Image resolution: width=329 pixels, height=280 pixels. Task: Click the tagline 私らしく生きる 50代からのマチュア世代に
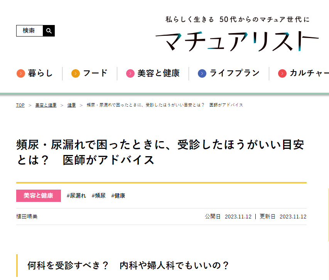click(238, 20)
